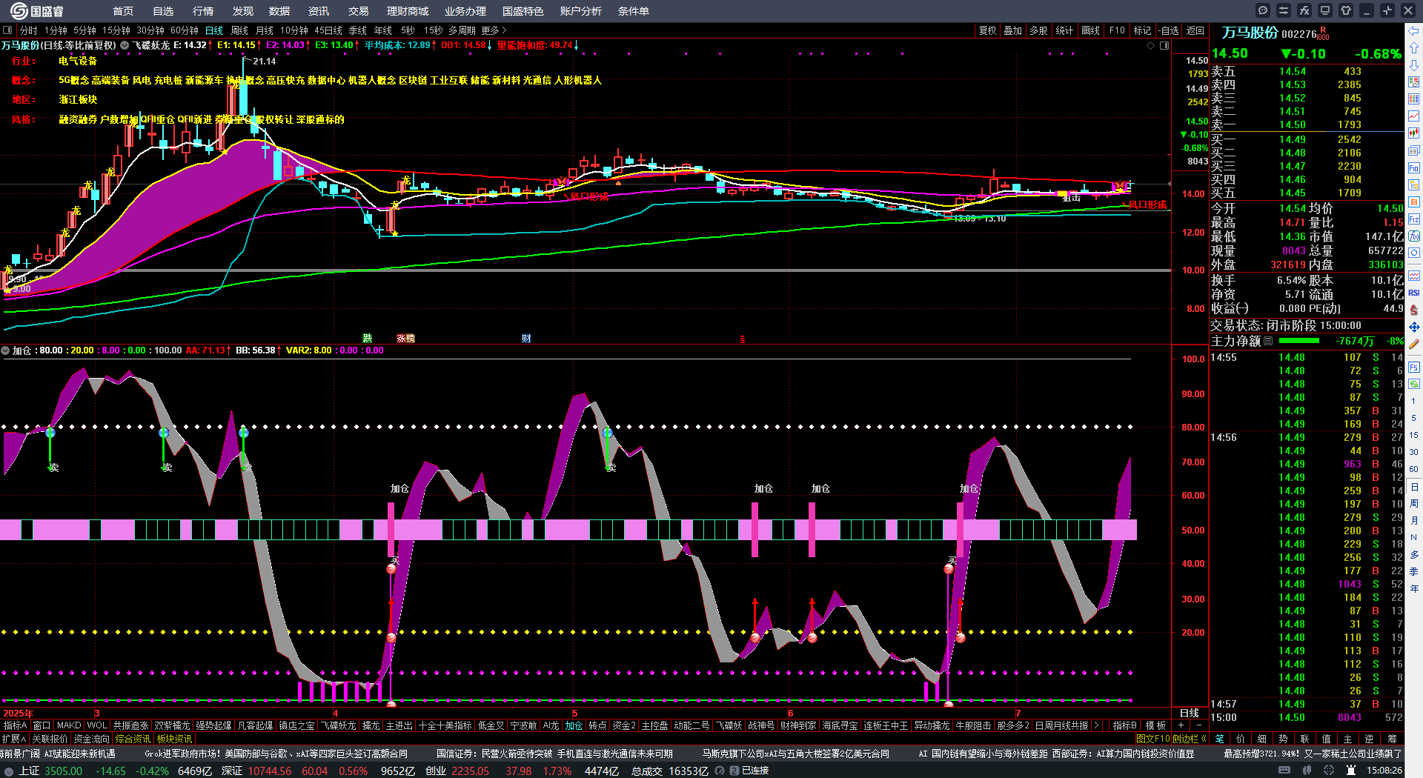Click the 国盛睿 logo at top left
The width and height of the screenshot is (1423, 778).
pos(37,11)
